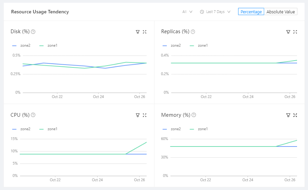Click the help icon beside Memory (%)
The width and height of the screenshot is (308, 190).
coord(194,115)
